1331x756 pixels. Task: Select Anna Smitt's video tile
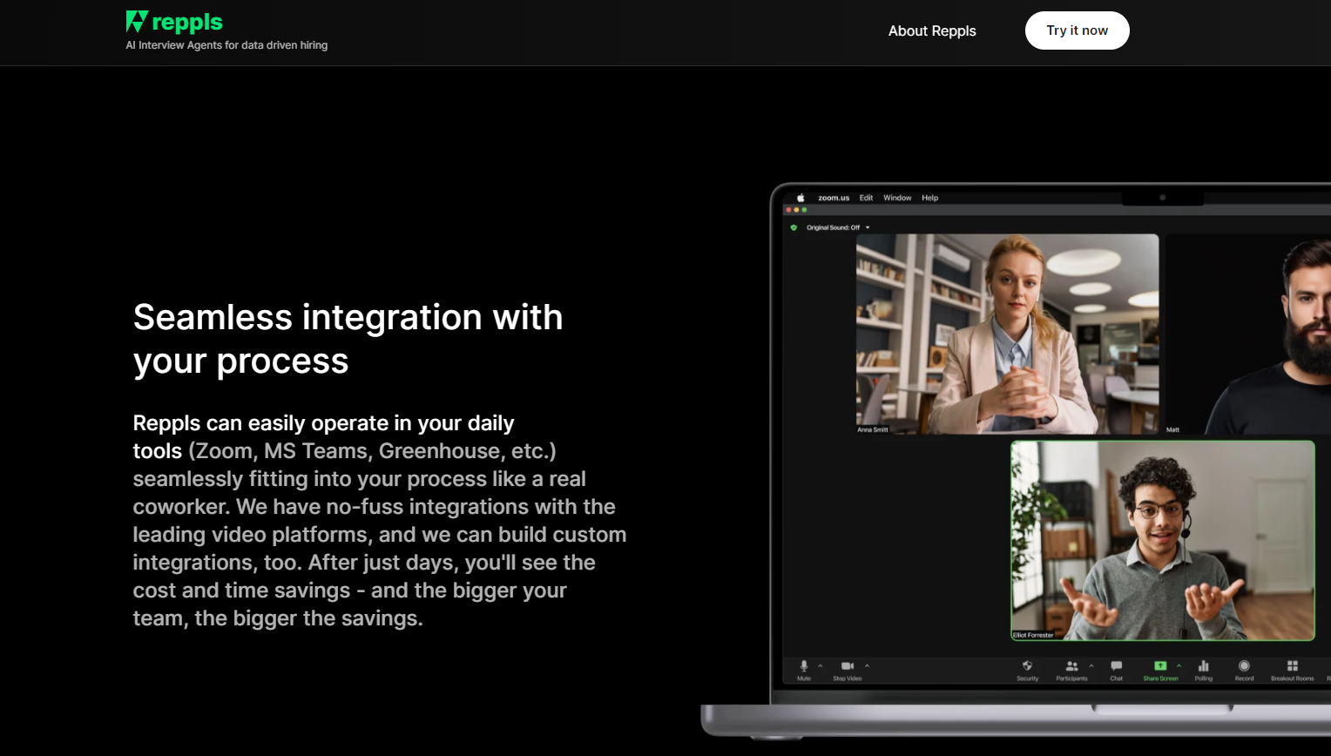point(1007,334)
